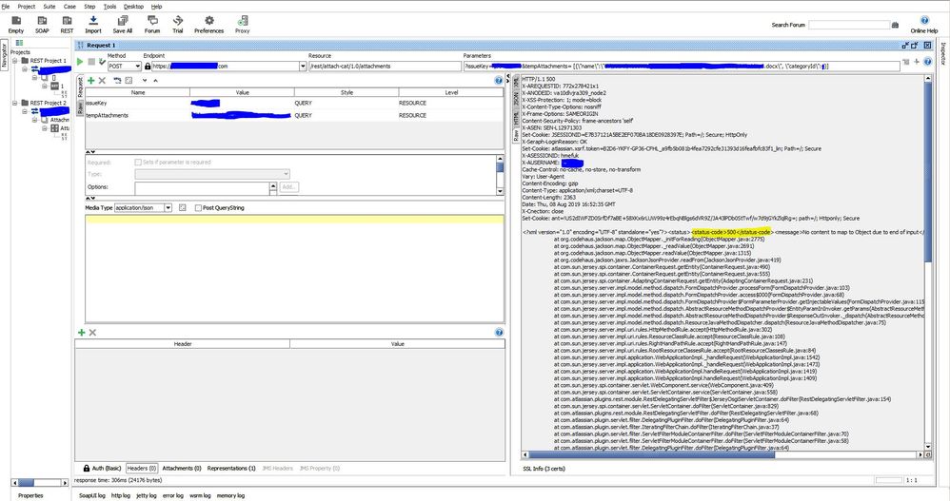Switch response view to JSON tab

(516, 100)
